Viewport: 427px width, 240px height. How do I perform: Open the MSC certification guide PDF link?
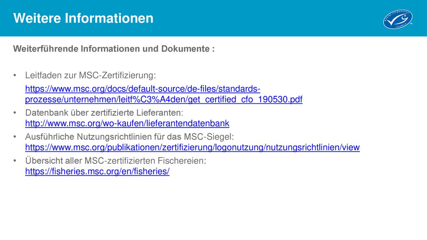[163, 94]
